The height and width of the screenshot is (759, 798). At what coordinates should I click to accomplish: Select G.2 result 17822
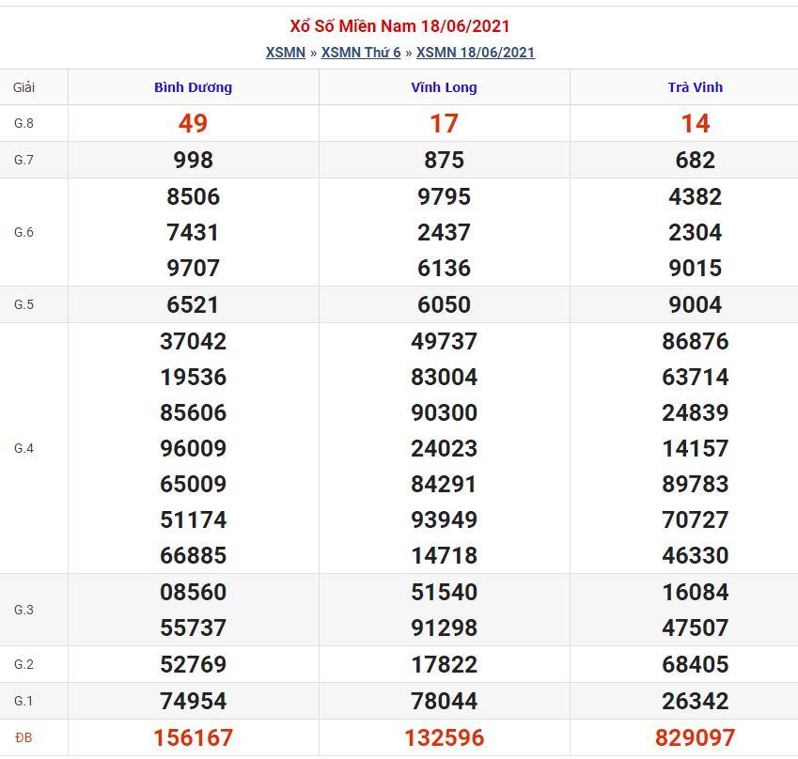coord(444,664)
